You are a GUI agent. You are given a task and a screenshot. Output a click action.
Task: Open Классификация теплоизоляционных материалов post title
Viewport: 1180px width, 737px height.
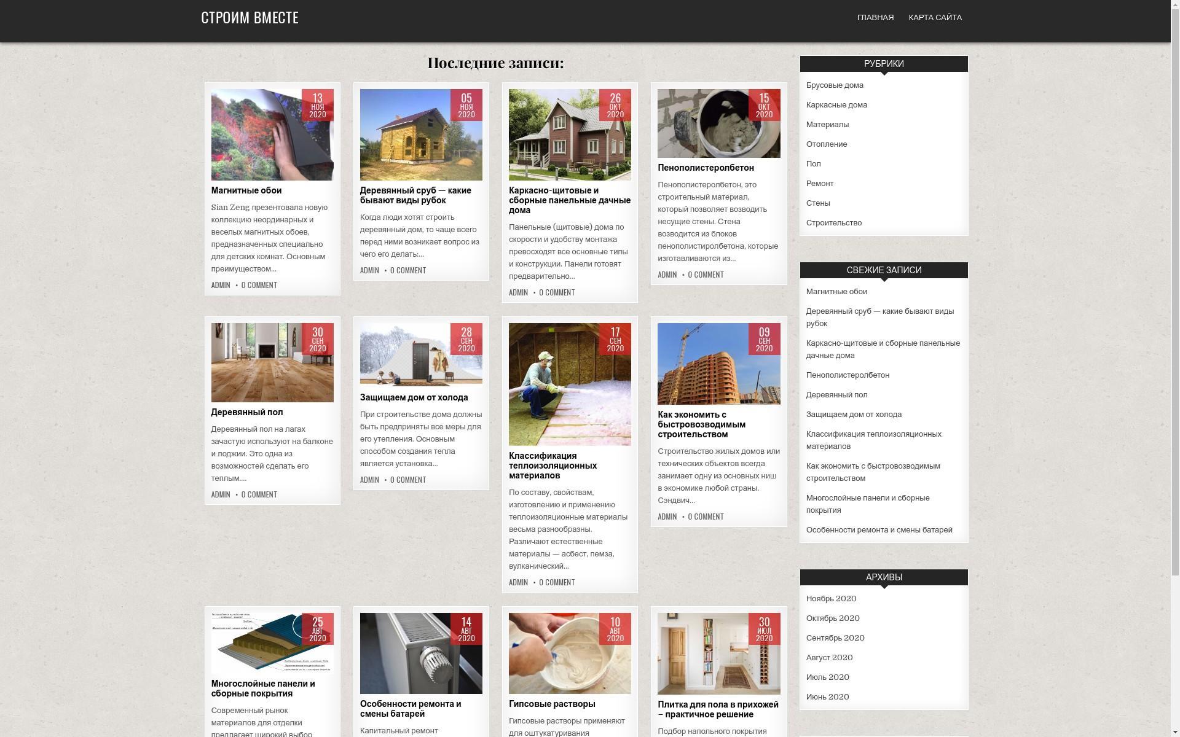click(x=553, y=466)
